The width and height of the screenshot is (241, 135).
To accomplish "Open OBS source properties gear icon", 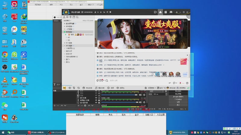I will [x=85, y=106].
